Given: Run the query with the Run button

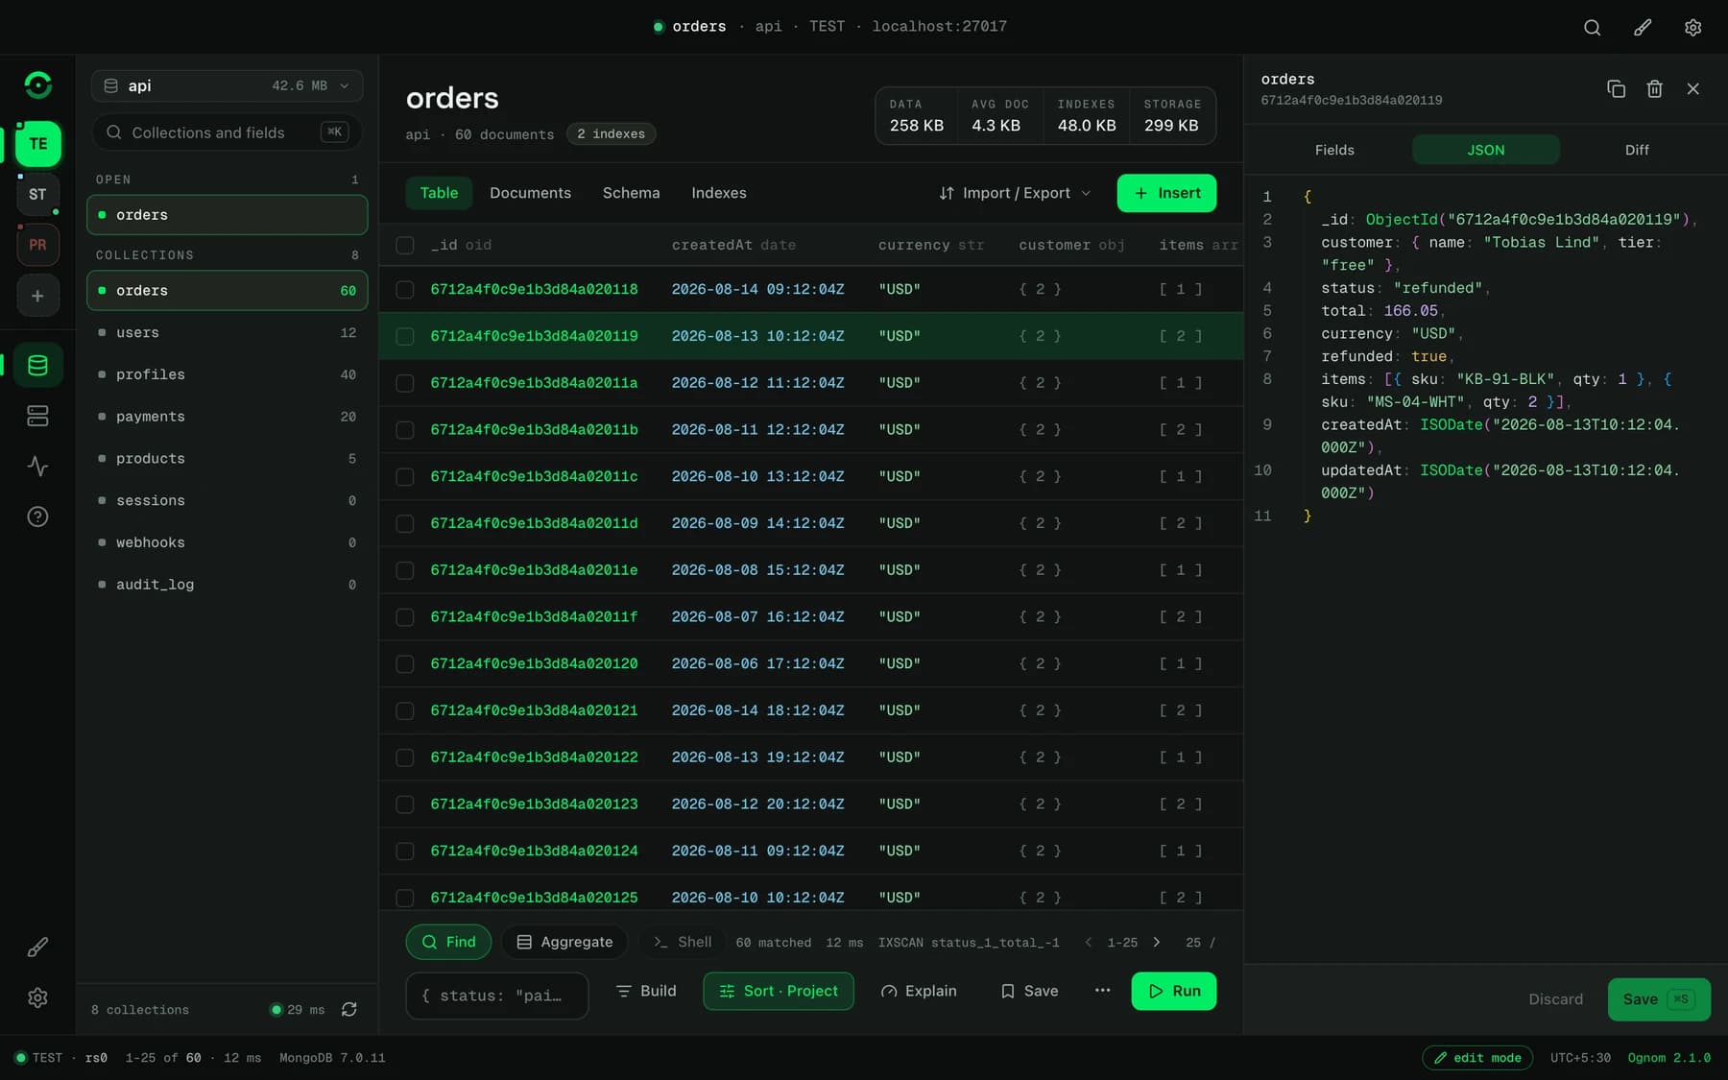Looking at the screenshot, I should [1173, 991].
